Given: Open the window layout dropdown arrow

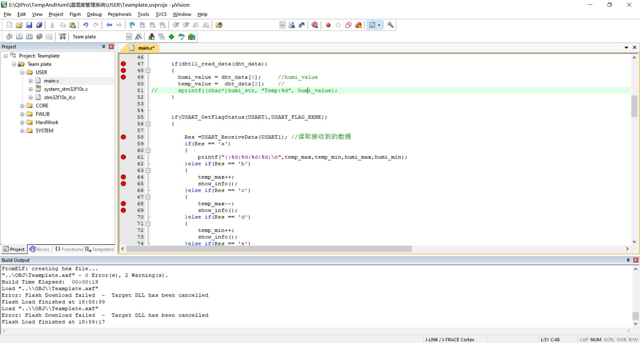Looking at the screenshot, I should pos(379,25).
